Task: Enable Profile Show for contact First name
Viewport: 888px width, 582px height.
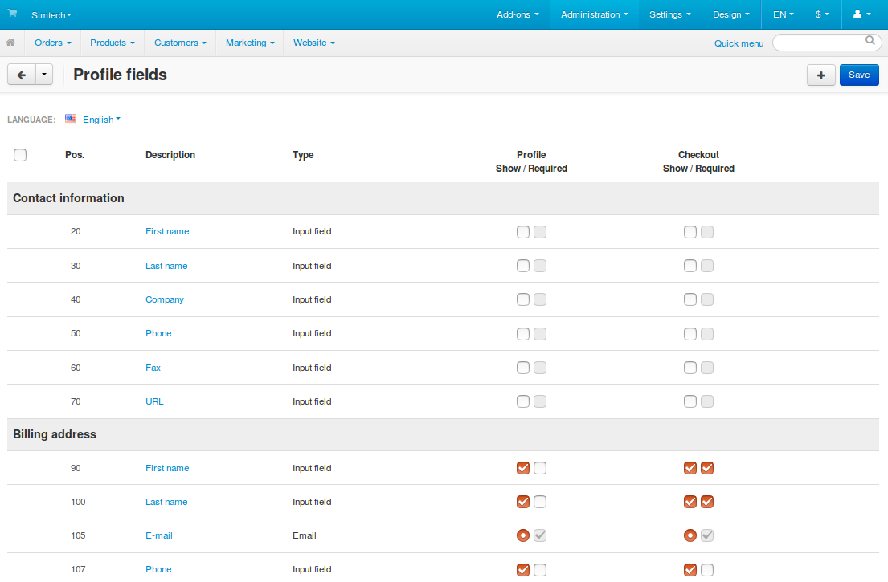Action: [522, 232]
